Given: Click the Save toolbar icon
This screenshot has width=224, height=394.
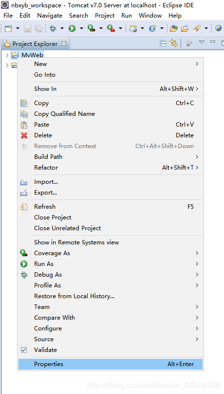Looking at the screenshot, I should pyautogui.click(x=27, y=28).
